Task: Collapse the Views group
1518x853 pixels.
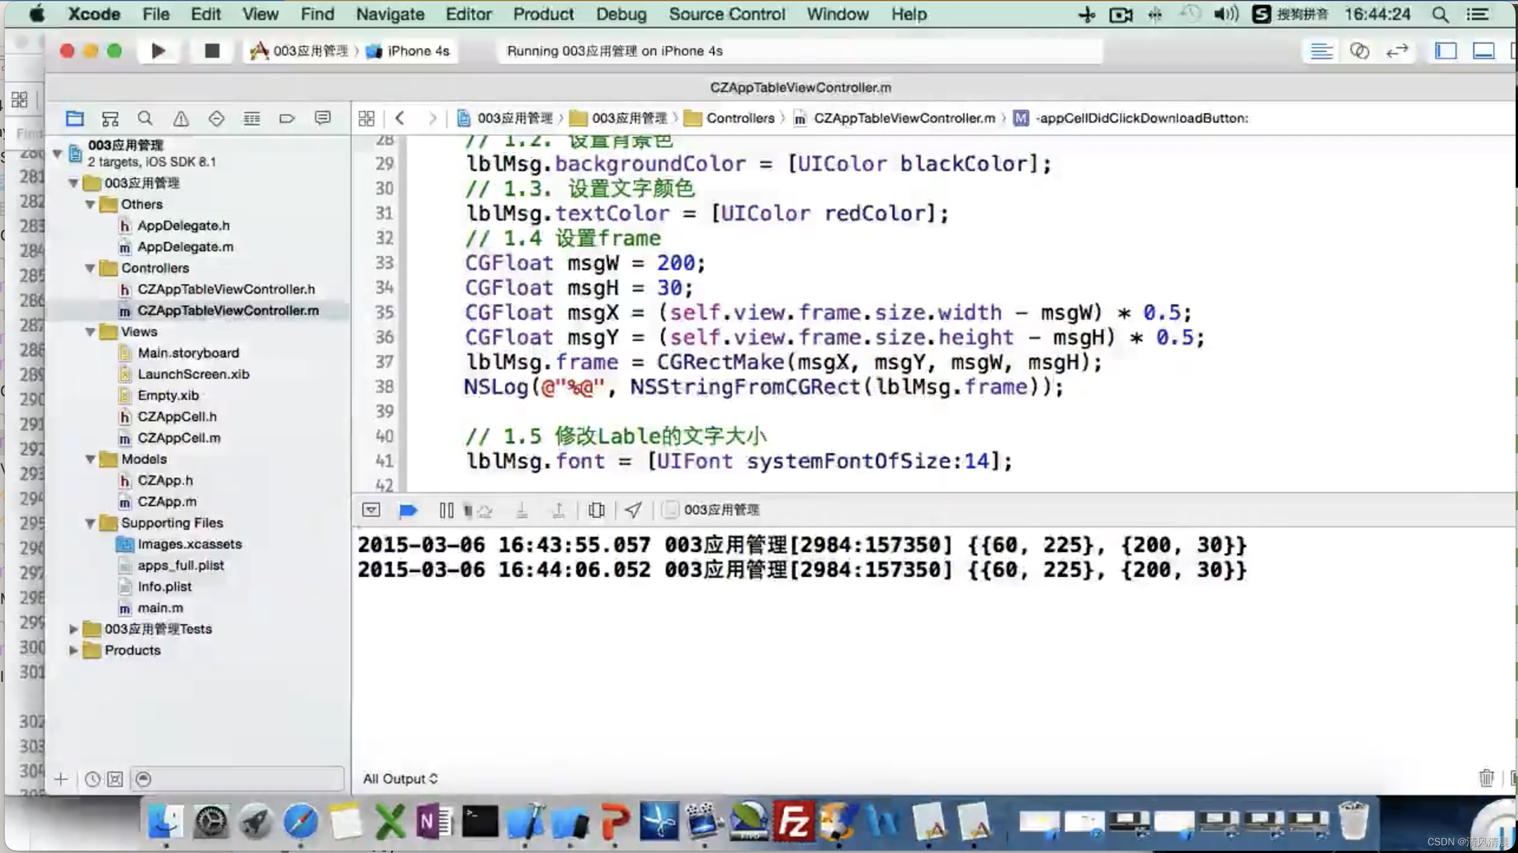Action: tap(90, 332)
